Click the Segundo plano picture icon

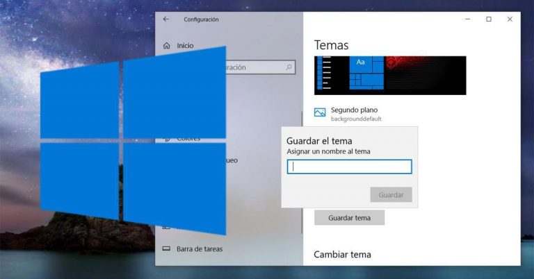pos(320,112)
